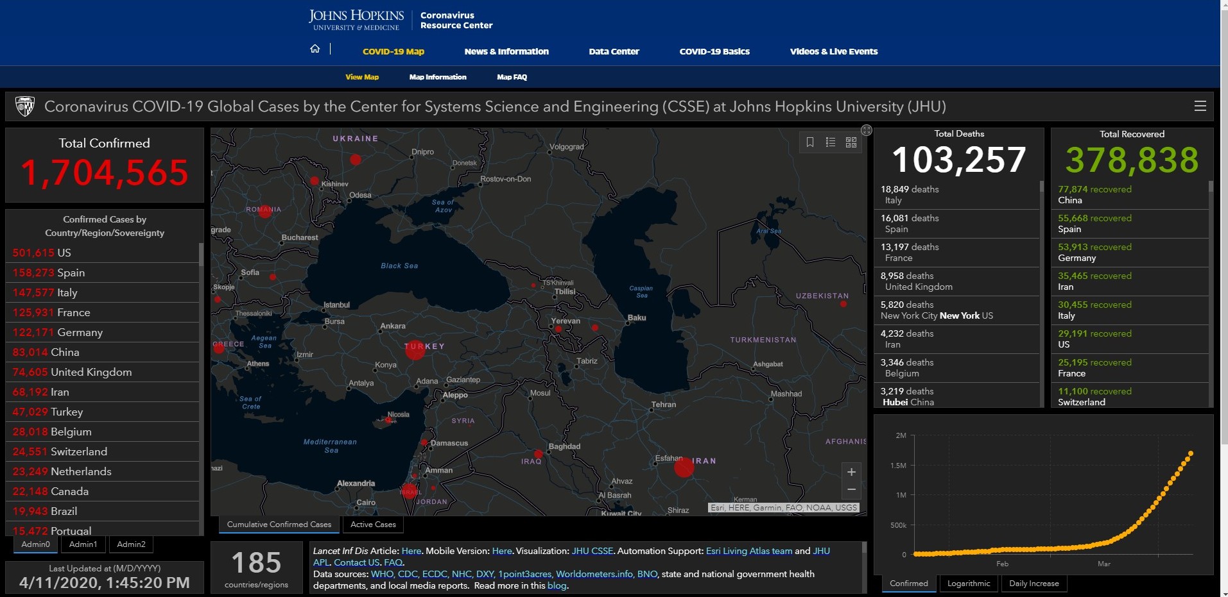The width and height of the screenshot is (1228, 597).
Task: Click the FAQ link in info panel
Action: coord(393,562)
